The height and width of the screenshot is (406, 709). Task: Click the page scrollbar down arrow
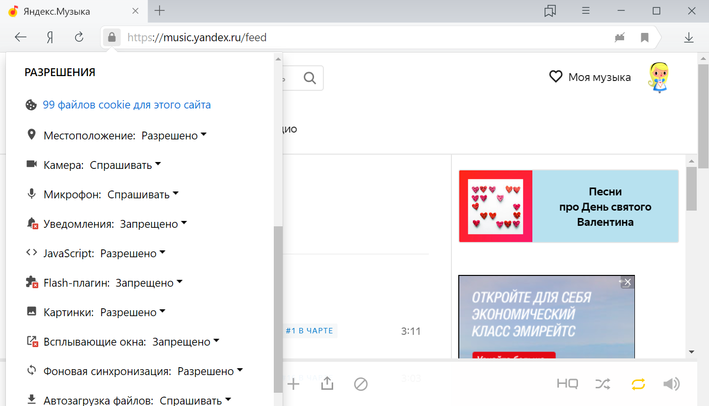(691, 352)
